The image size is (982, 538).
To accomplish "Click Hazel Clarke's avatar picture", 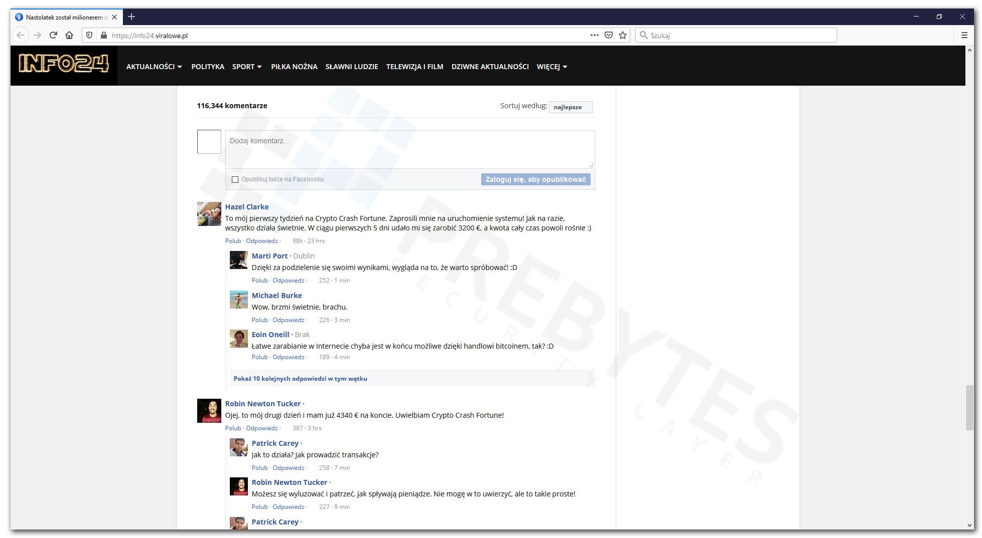I will [x=209, y=214].
